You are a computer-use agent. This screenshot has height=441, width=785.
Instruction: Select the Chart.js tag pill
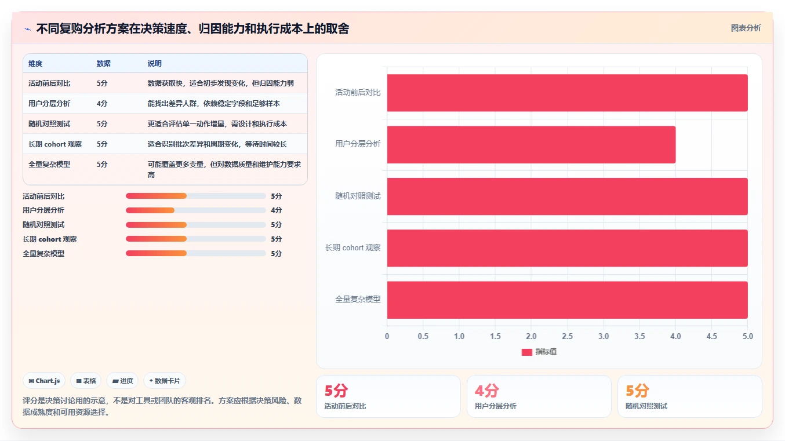tap(44, 381)
